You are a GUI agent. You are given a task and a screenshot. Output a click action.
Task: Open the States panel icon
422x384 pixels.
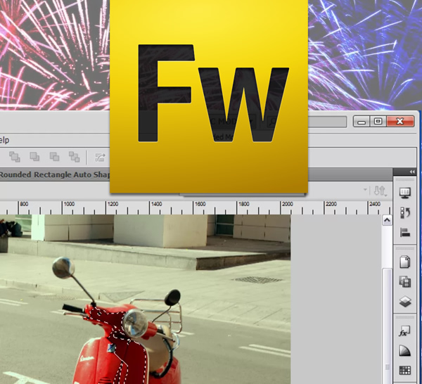pos(405,282)
